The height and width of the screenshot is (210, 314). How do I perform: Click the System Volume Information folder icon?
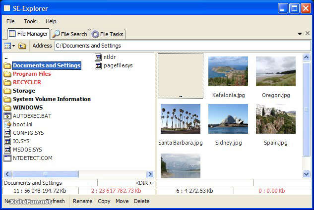[x=7, y=99]
